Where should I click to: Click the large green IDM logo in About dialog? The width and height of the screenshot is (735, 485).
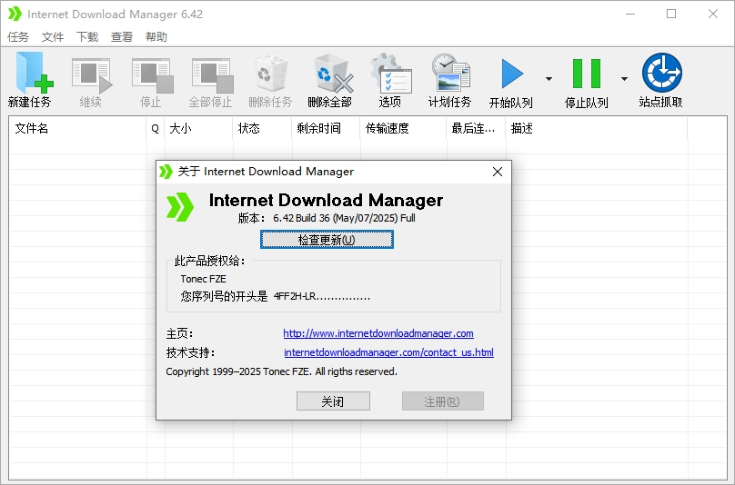[180, 206]
